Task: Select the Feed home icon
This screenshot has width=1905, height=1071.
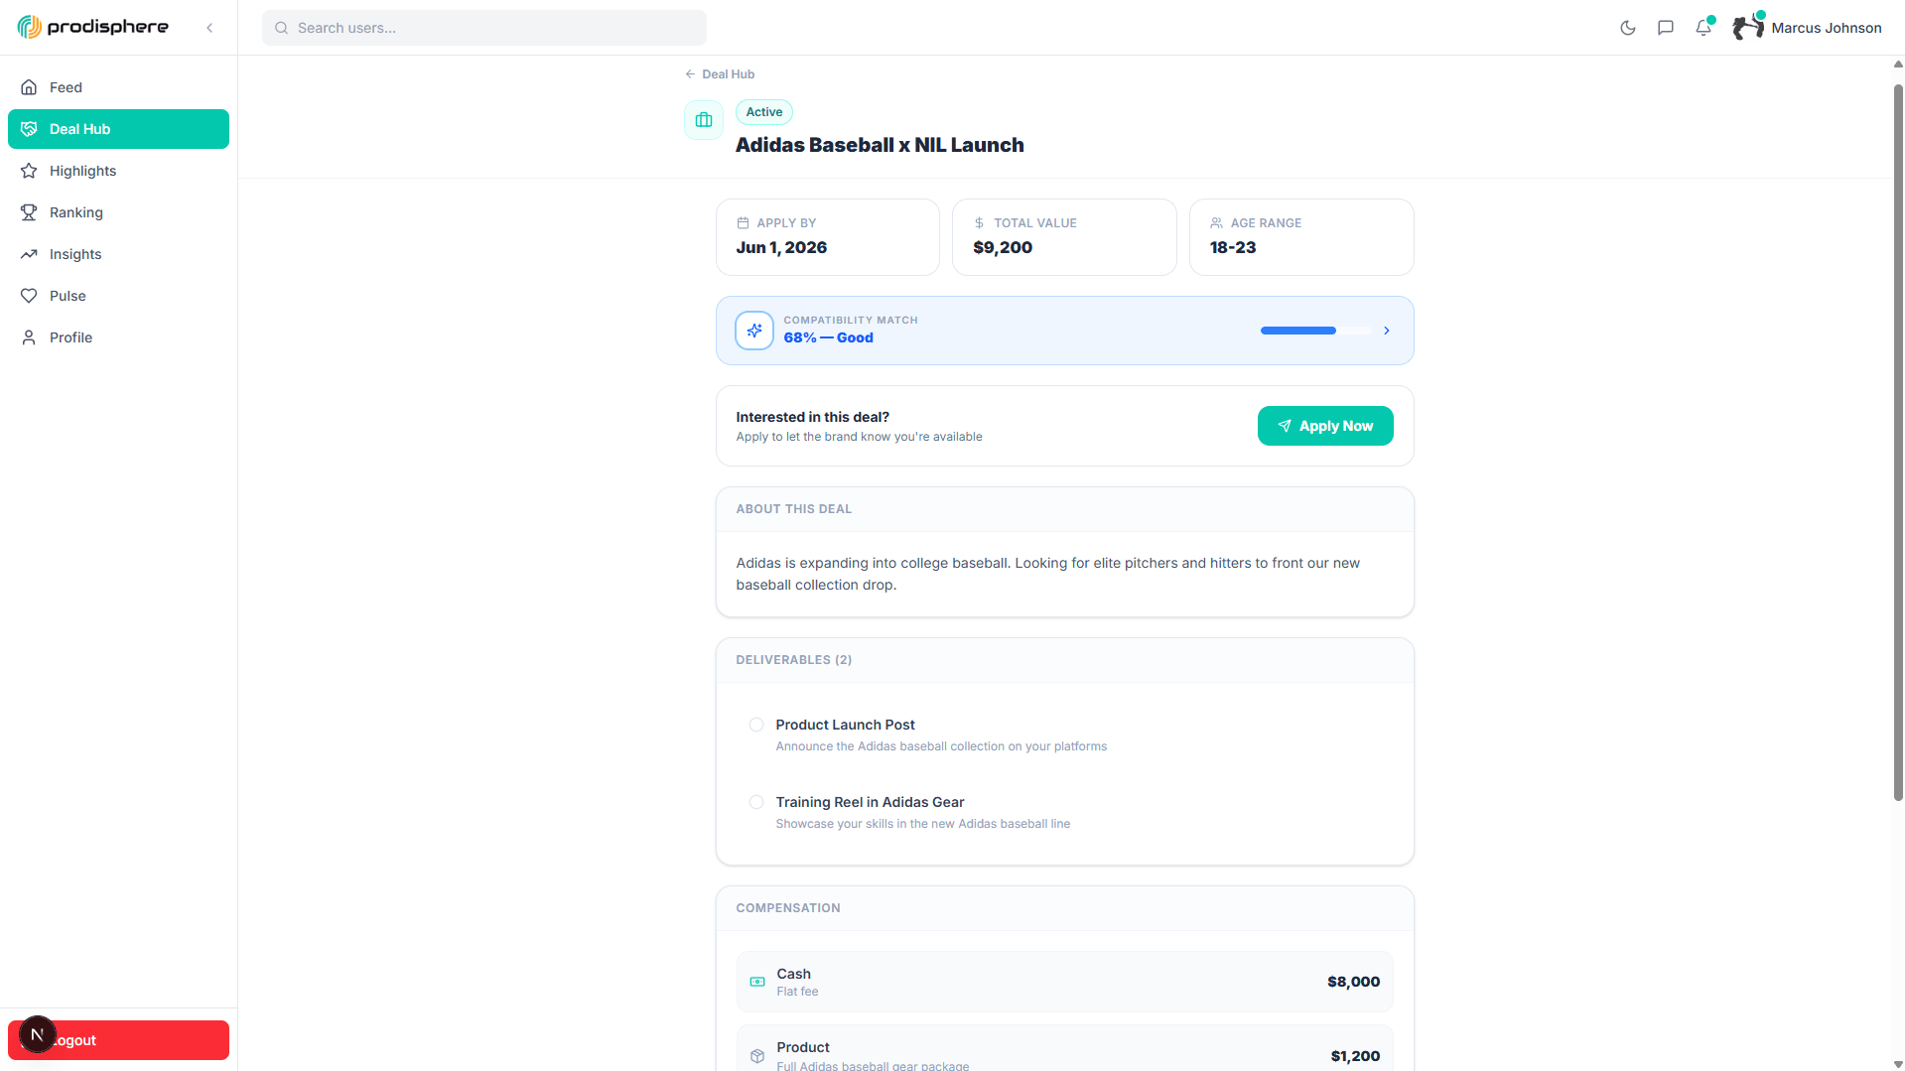Action: click(30, 87)
